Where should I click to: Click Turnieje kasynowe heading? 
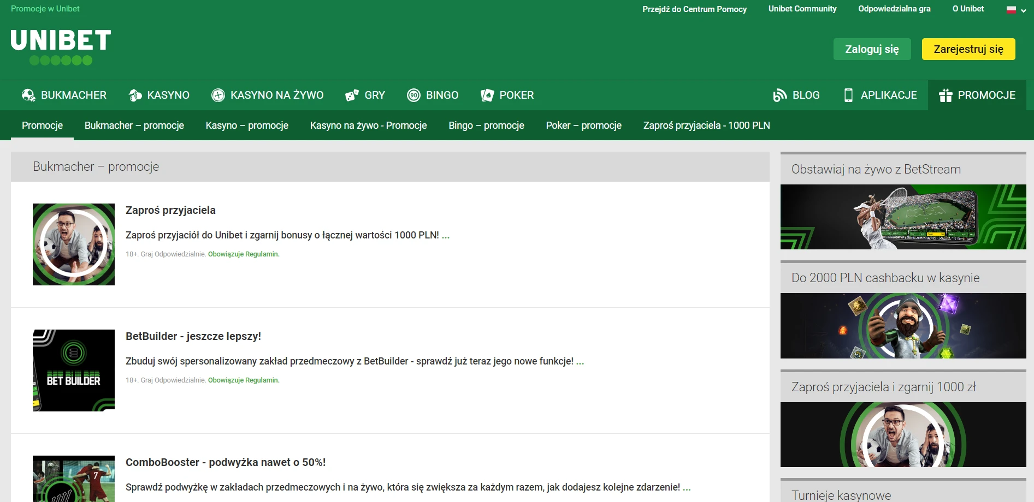point(841,495)
